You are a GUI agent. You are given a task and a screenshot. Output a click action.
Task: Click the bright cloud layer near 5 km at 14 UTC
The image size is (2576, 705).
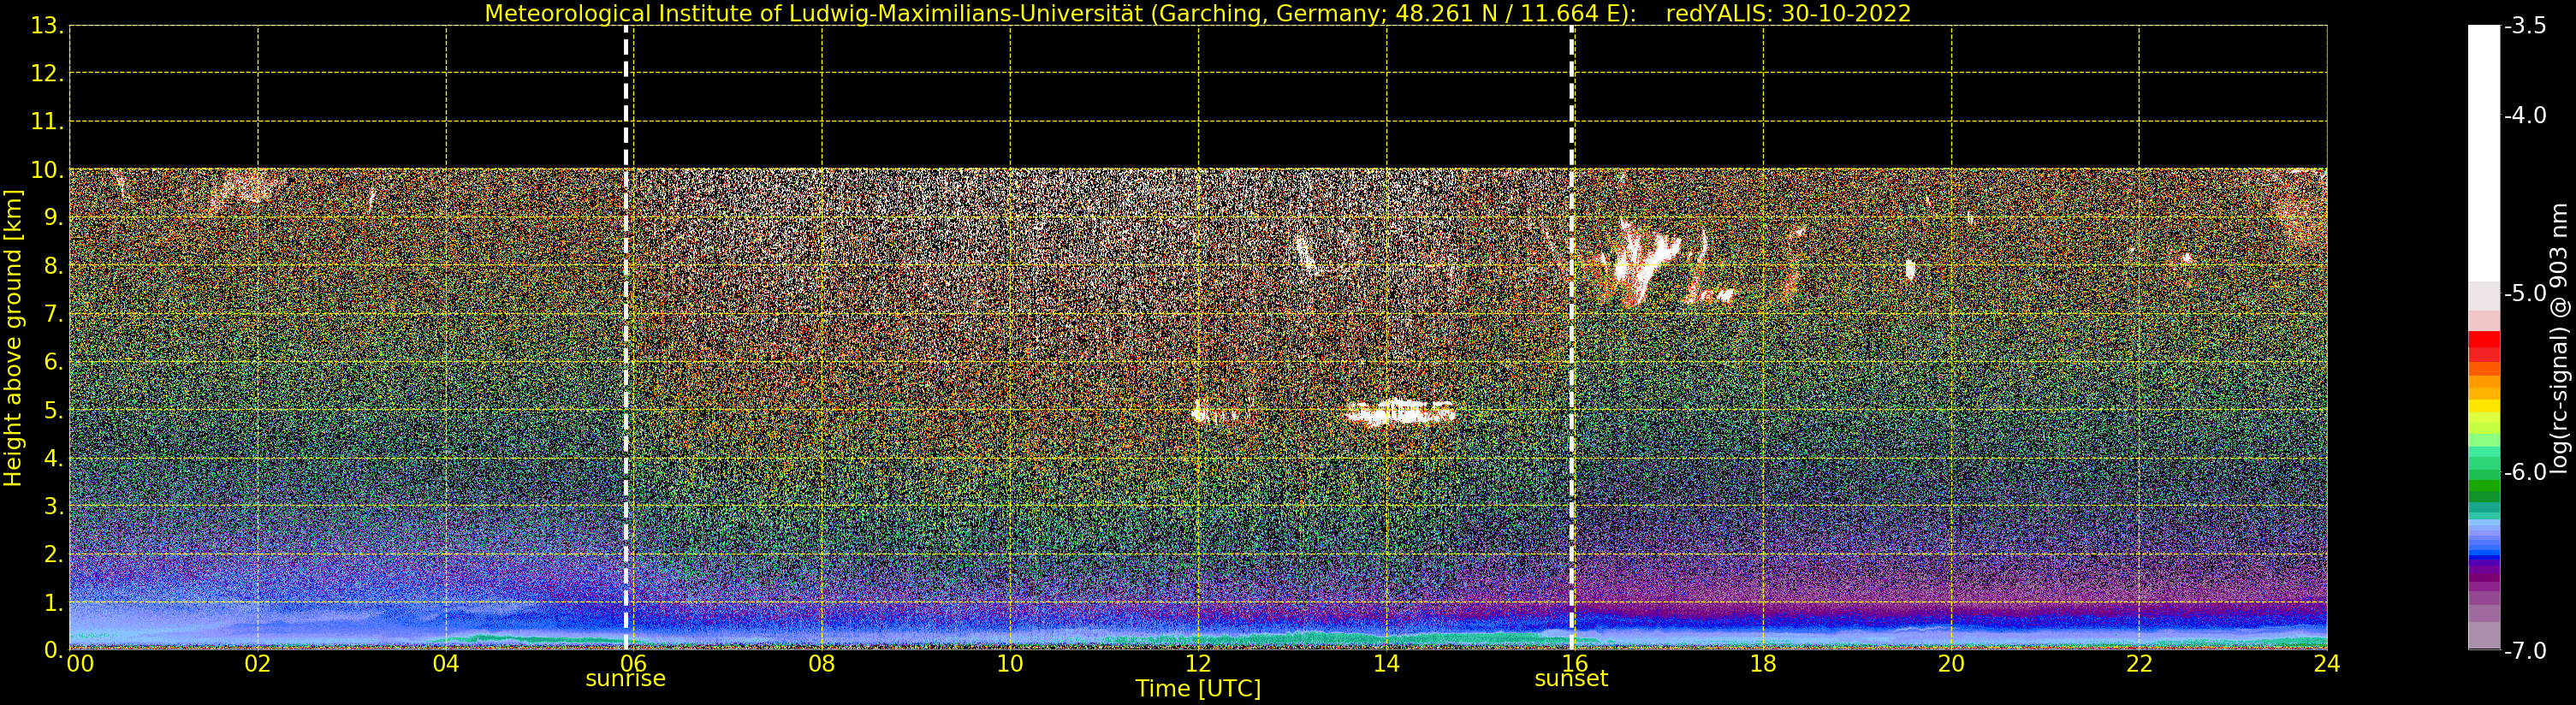pos(1400,412)
